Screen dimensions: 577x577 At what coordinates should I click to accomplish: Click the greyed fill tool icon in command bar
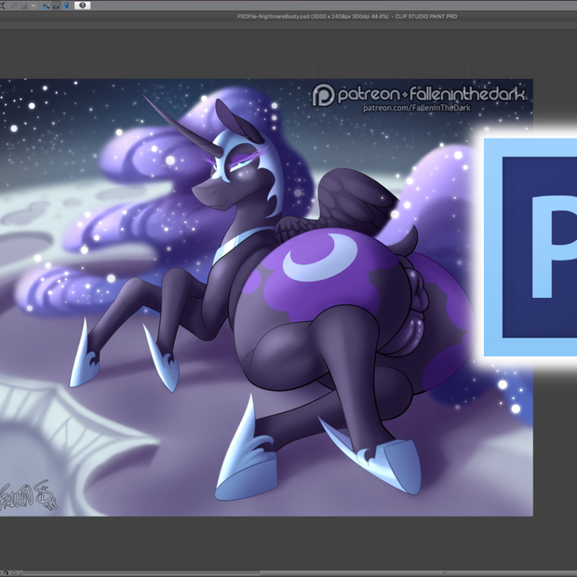point(24,6)
